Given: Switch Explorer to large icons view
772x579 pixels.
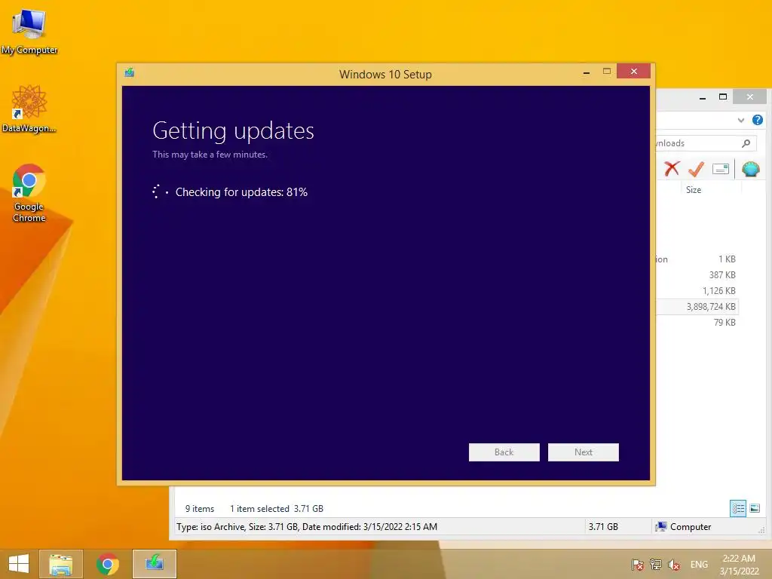Looking at the screenshot, I should [x=754, y=508].
